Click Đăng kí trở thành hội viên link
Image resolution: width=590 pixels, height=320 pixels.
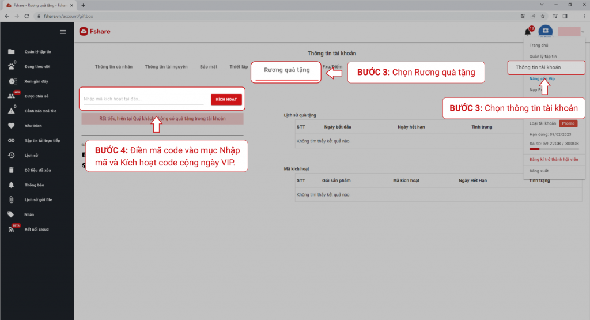(554, 160)
